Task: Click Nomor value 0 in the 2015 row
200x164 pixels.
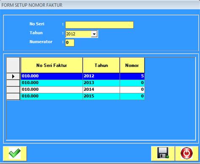Action: tap(132, 96)
